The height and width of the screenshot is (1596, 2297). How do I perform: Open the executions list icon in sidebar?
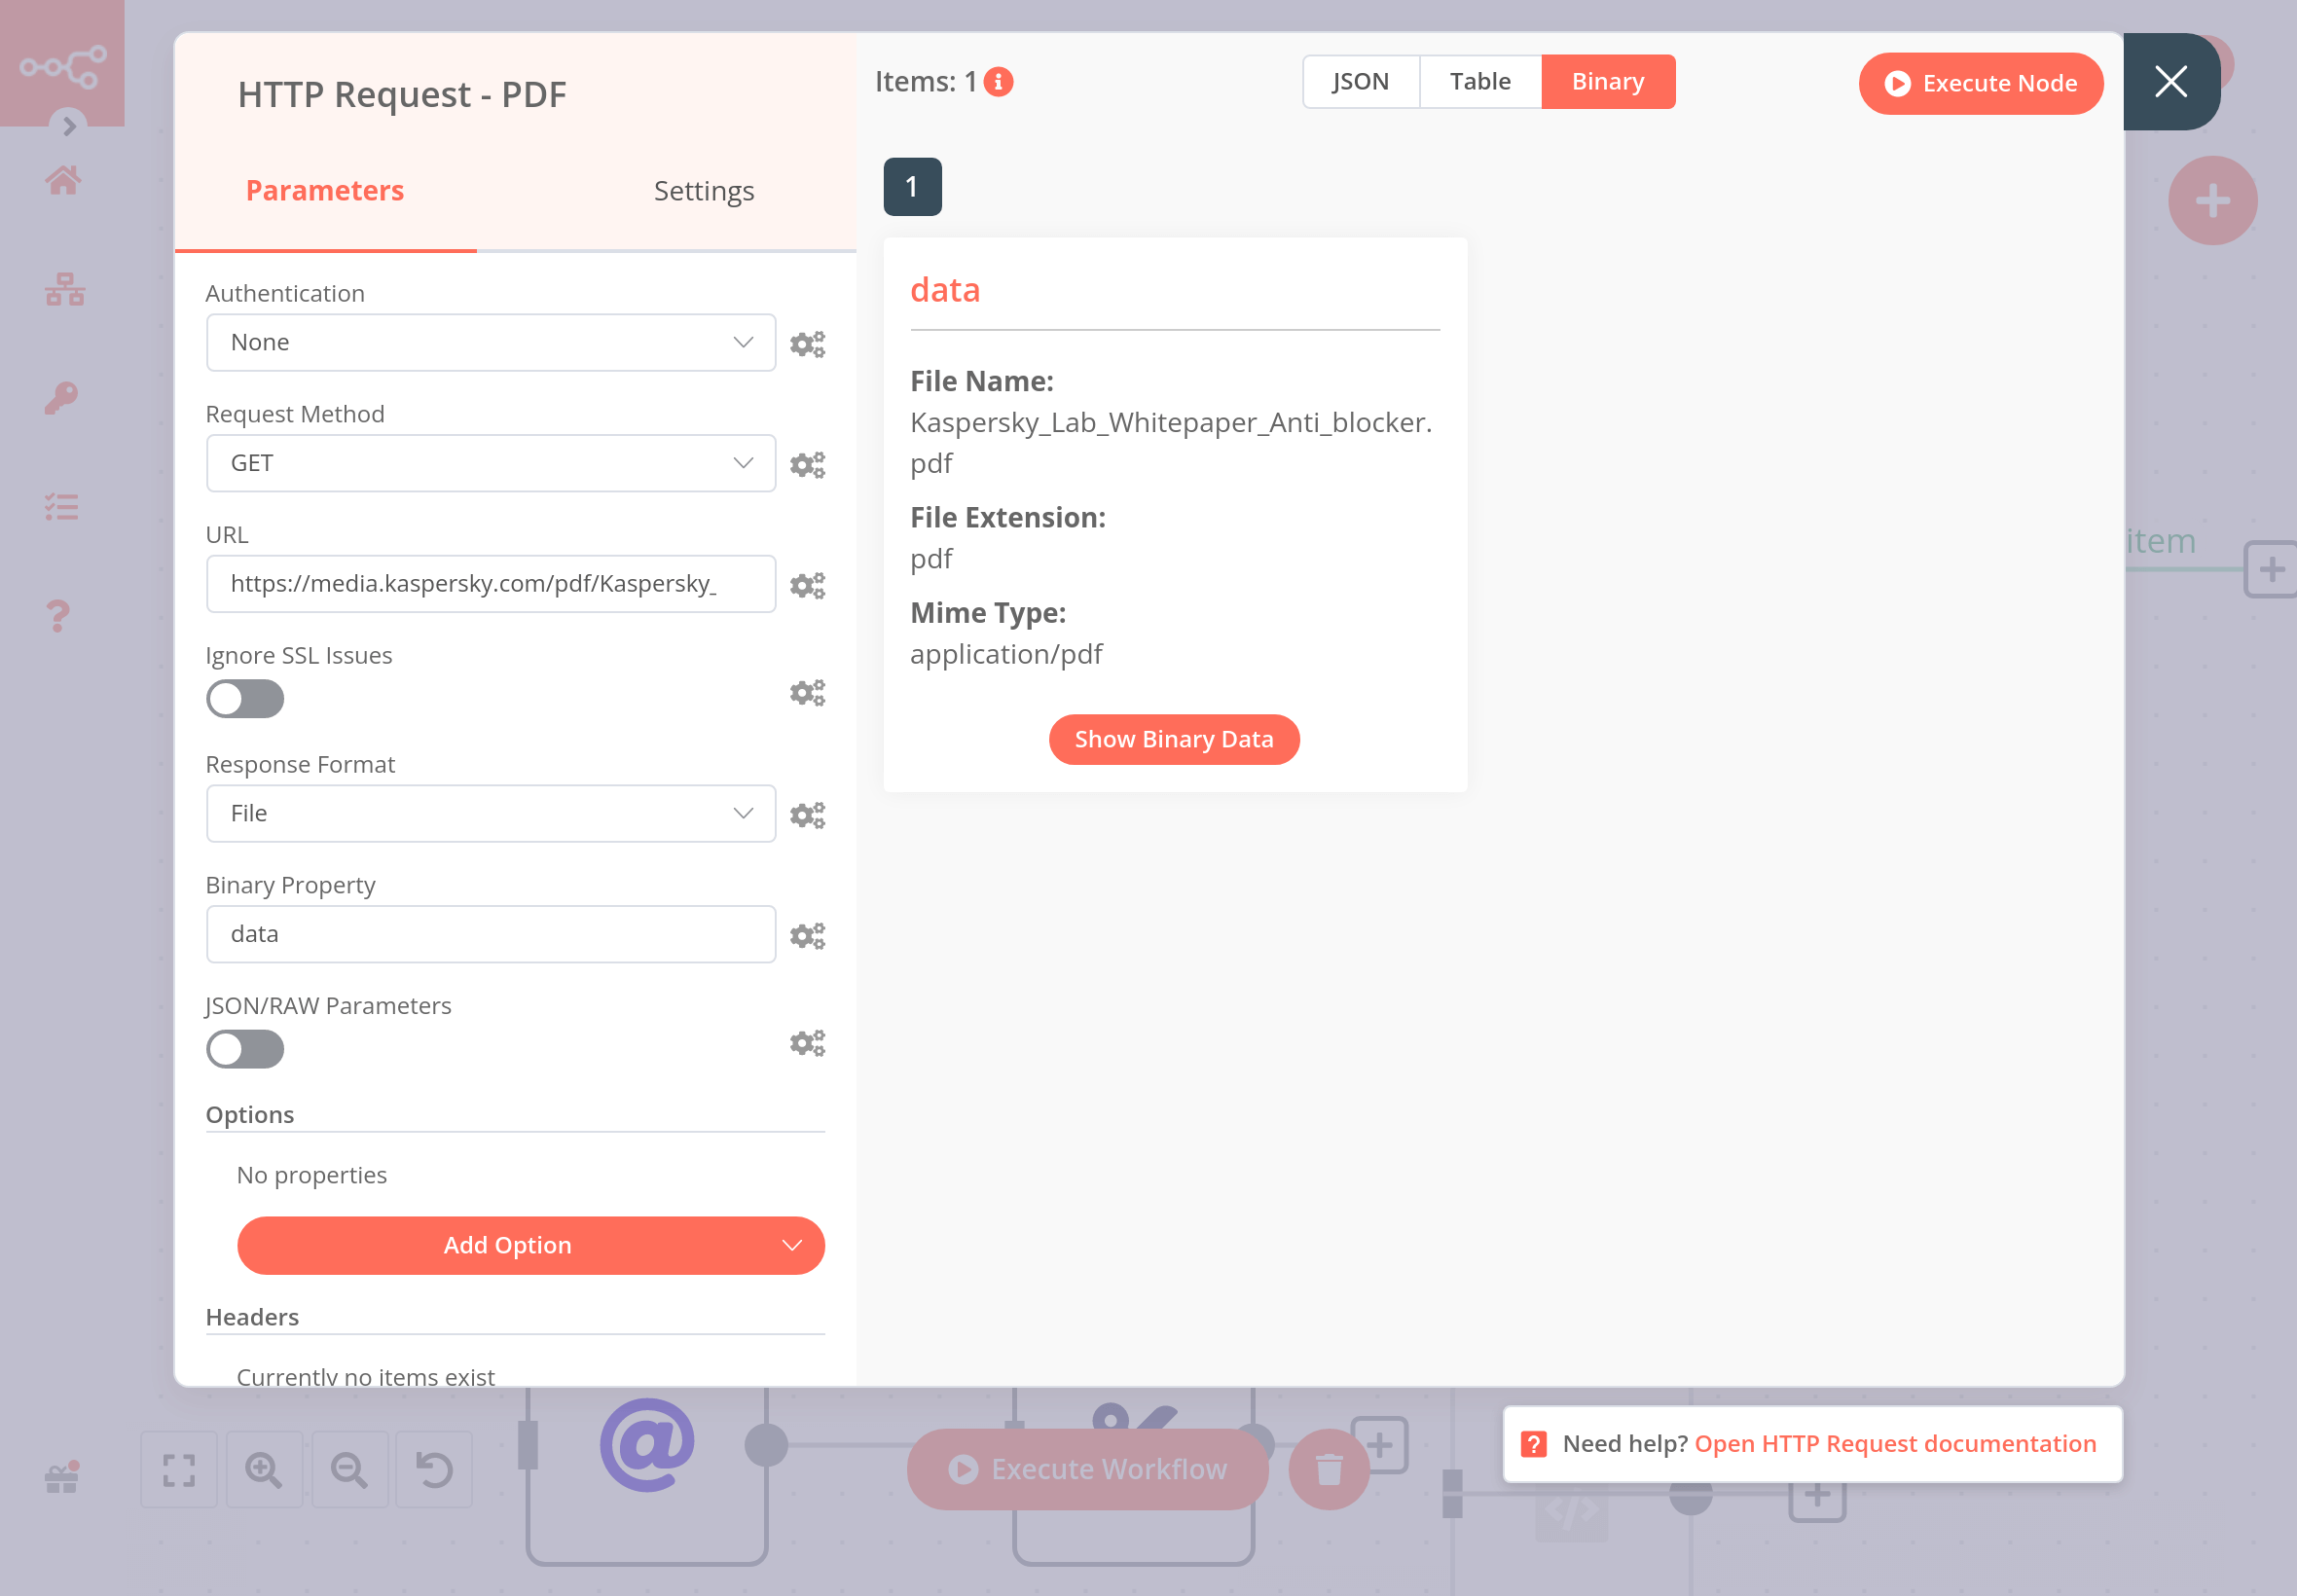(62, 507)
